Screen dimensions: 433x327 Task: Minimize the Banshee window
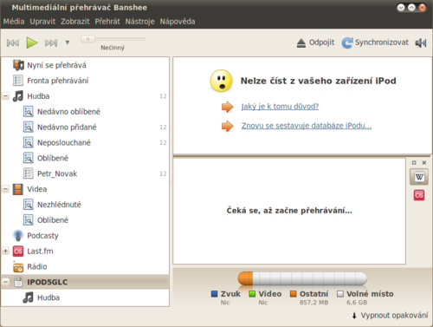(401, 8)
